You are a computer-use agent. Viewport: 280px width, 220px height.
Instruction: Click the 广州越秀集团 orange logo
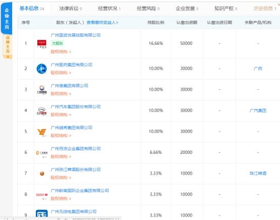point(42,132)
